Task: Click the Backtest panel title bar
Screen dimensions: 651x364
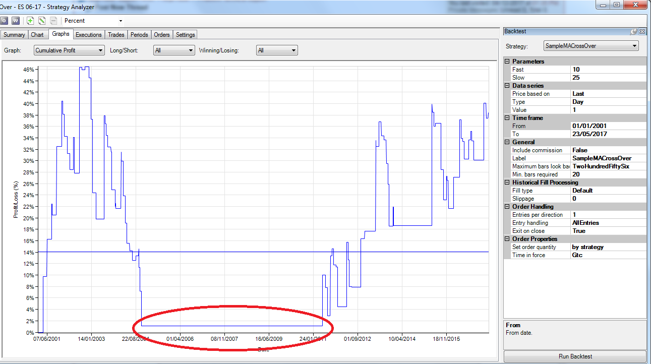Action: coord(566,31)
